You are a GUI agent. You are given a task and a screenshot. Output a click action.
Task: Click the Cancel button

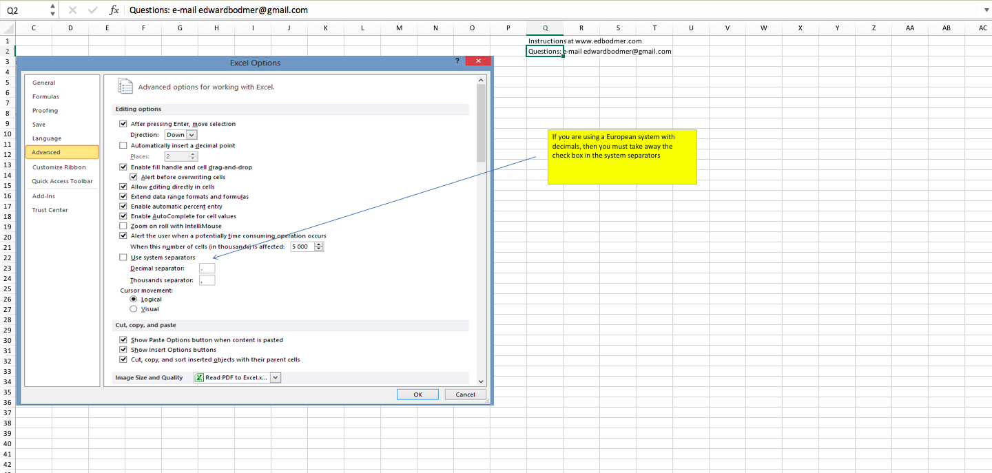[x=465, y=395]
